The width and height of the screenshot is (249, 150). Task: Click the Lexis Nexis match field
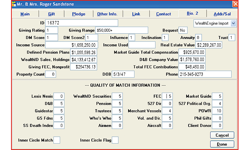pyautogui.click(x=59, y=96)
